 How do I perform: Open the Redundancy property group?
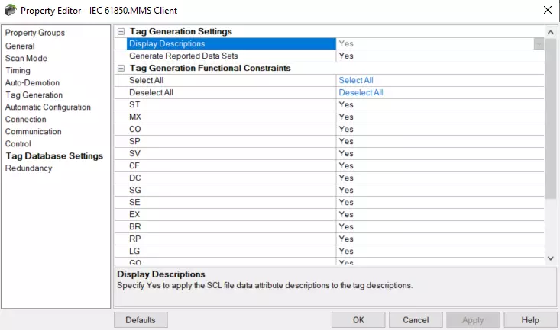(x=28, y=168)
